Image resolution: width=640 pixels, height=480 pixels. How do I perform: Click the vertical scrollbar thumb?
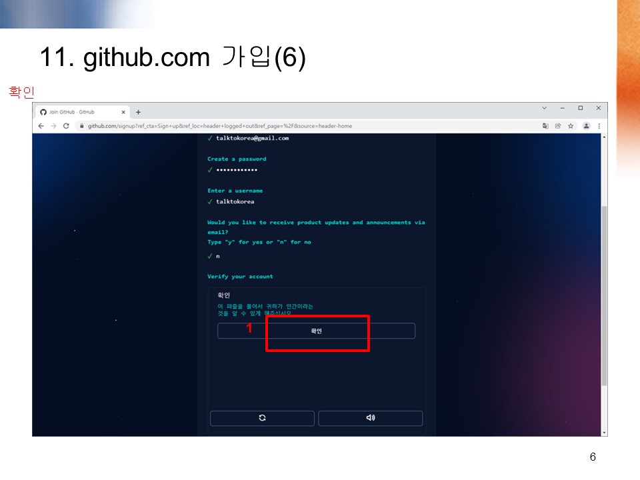coord(604,296)
